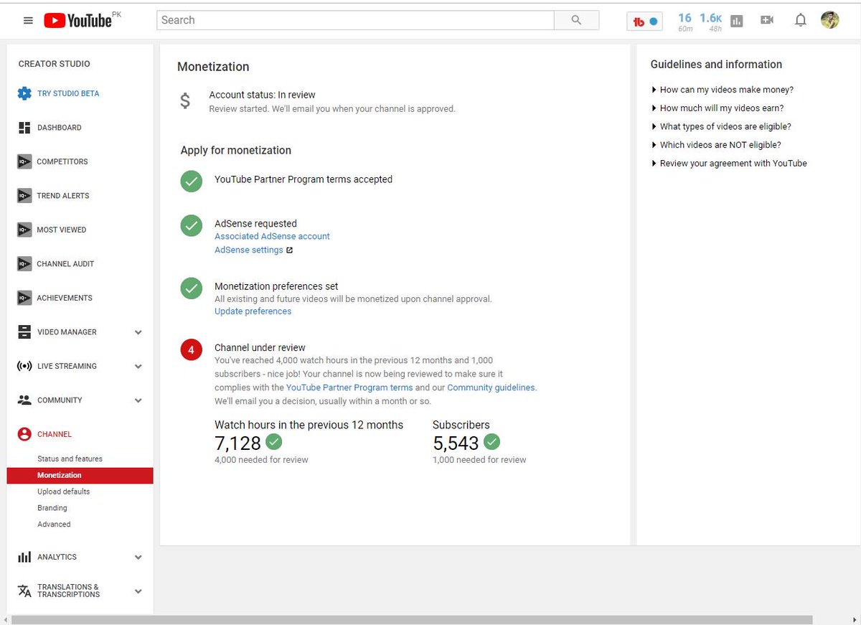Viewport: 861px width, 625px height.
Task: Click the Channel person icon
Action: [24, 434]
